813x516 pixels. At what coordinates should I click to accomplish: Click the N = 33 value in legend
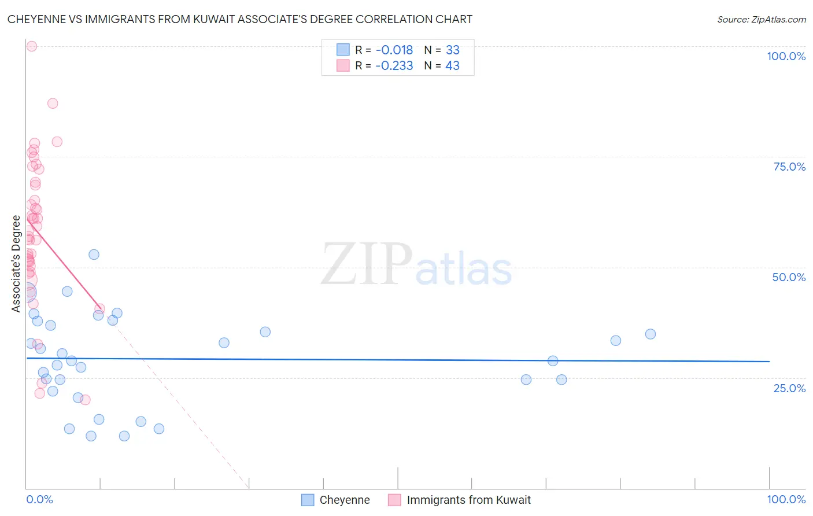[x=442, y=50]
